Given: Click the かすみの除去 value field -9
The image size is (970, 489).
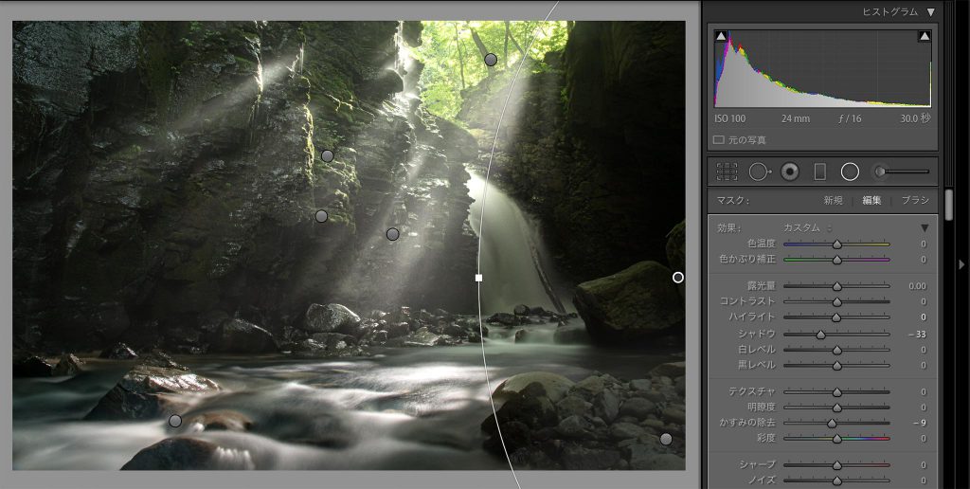Looking at the screenshot, I should click(920, 423).
